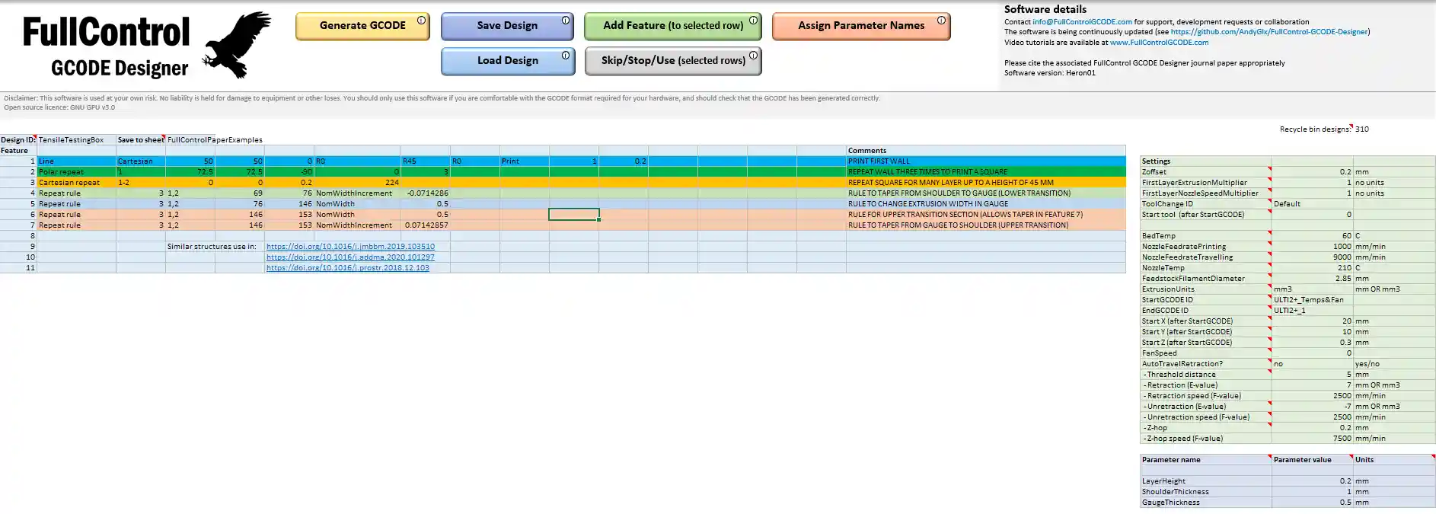
Task: Click Add Feature (to selected row) button
Action: [673, 26]
